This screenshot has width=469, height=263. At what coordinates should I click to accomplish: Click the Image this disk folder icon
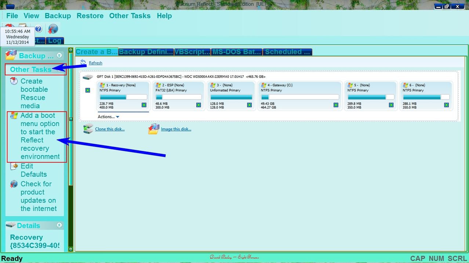pos(154,129)
